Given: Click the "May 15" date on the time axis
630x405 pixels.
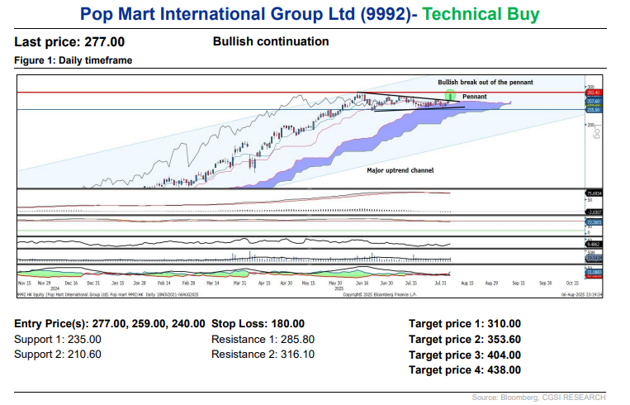Looking at the screenshot, I should (308, 283).
